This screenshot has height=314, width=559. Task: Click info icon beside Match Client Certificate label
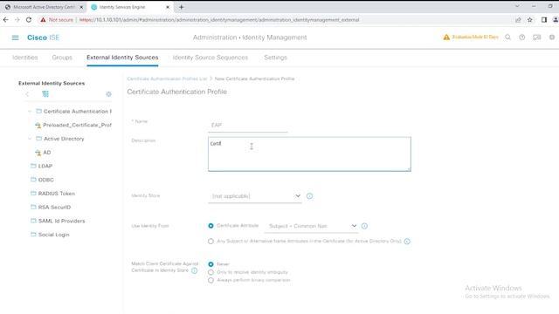click(x=194, y=270)
